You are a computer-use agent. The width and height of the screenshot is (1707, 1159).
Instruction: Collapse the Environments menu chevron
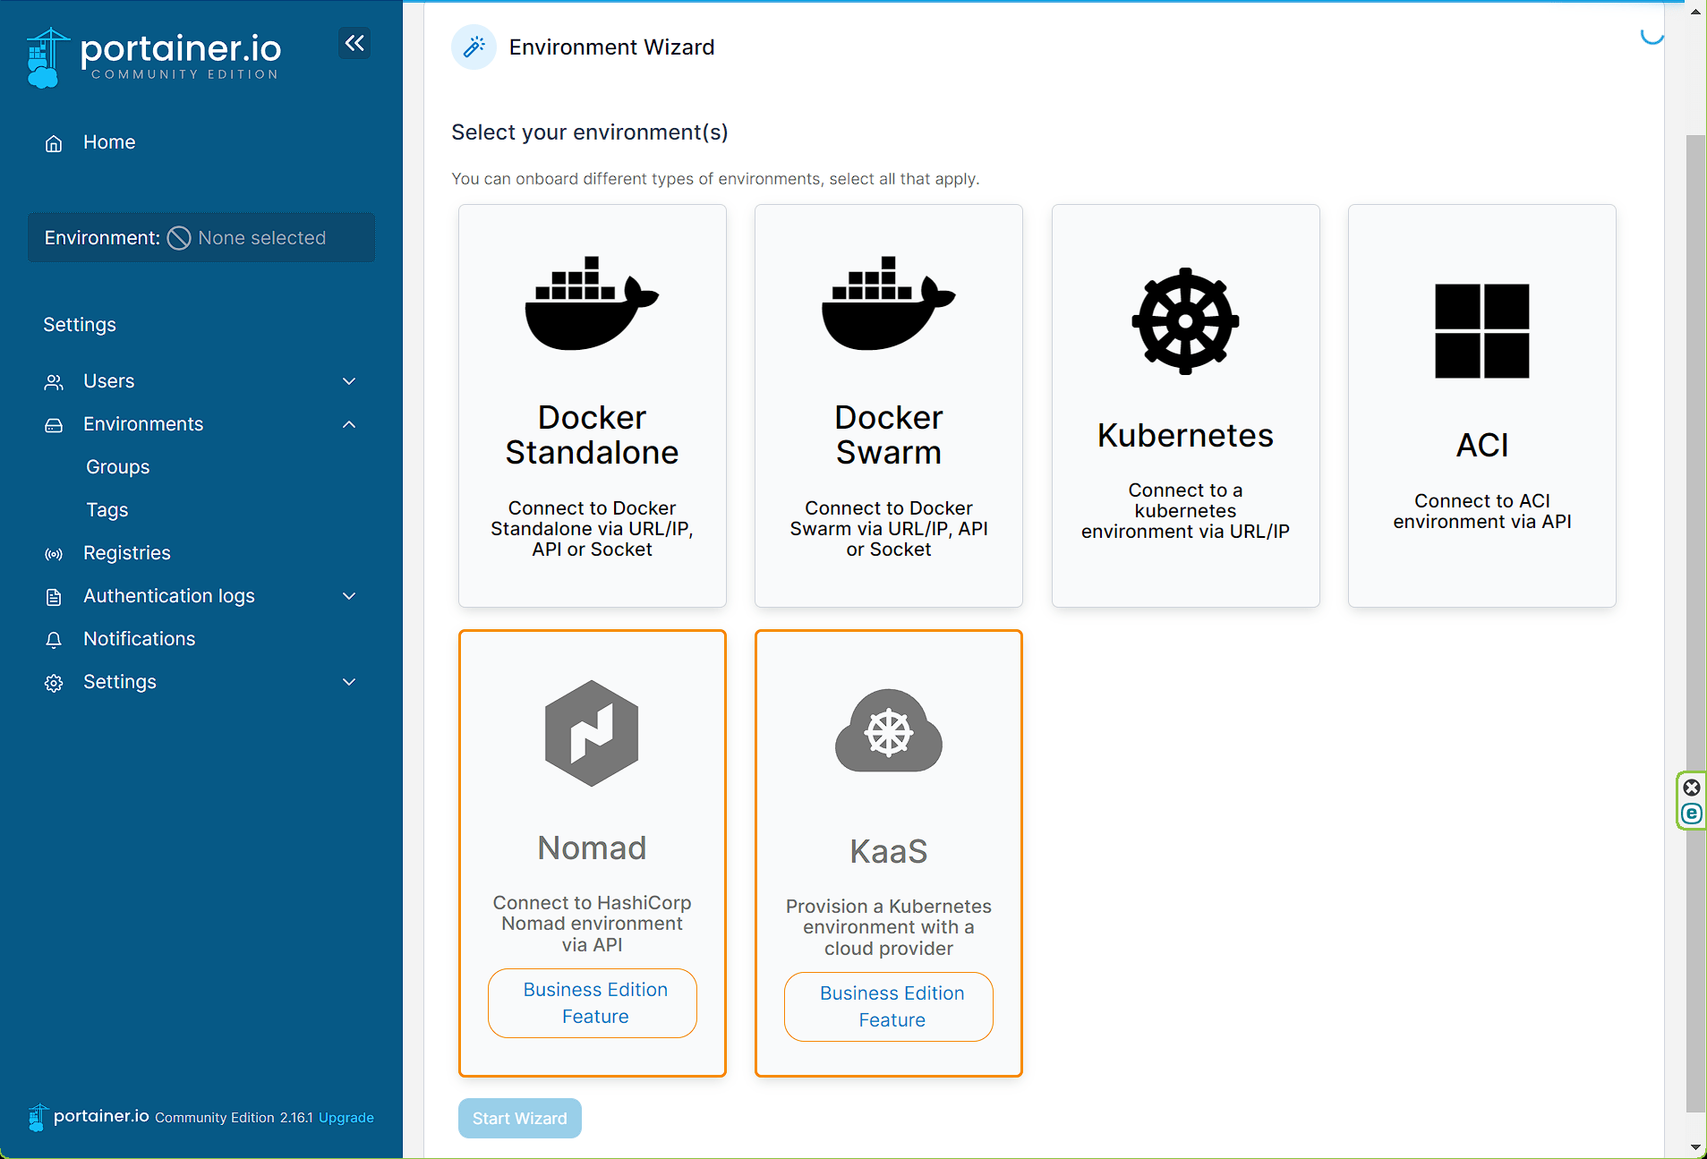(349, 424)
